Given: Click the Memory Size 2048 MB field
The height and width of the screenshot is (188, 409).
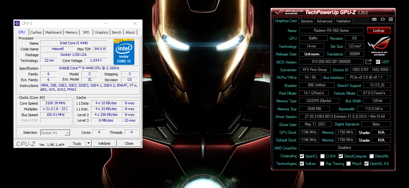Looking at the screenshot, I should point(314,109).
